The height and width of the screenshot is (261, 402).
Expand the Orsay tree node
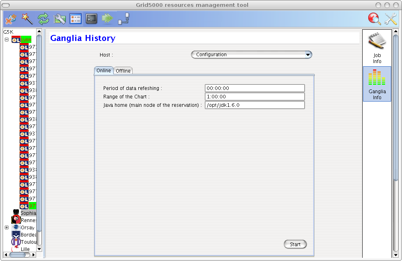pos(7,227)
